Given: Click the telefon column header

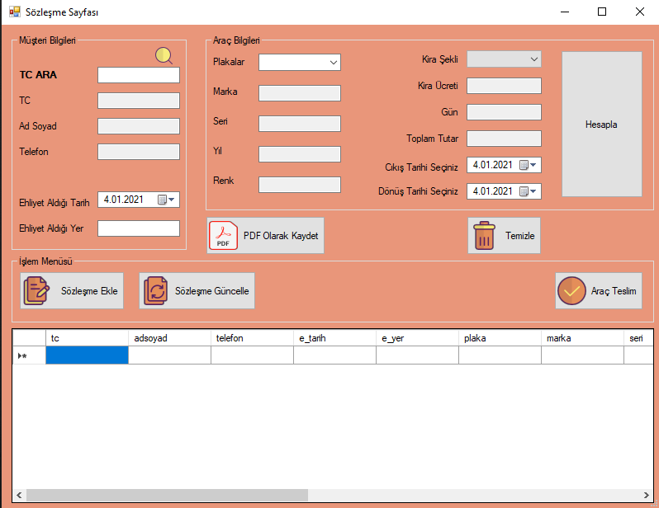Looking at the screenshot, I should coord(252,338).
